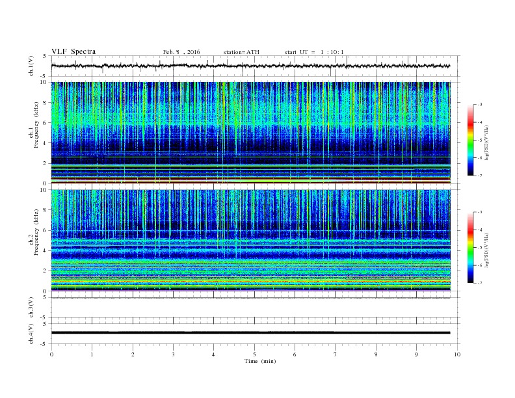The height and width of the screenshot is (398, 515).
Task: Click the "station=ATH" header label
Action: coord(241,52)
